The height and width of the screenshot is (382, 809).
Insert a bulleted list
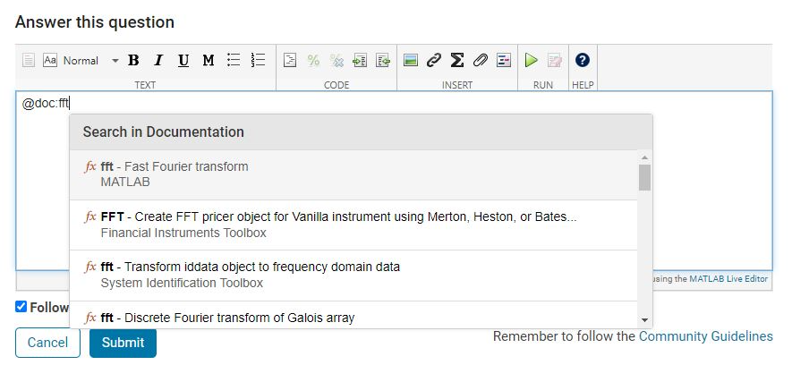(x=234, y=61)
